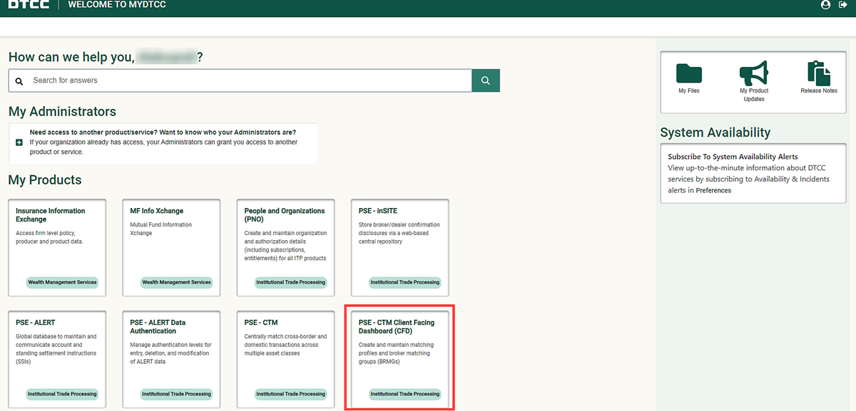The height and width of the screenshot is (411, 856).
Task: Click Institutional Trade Processing tag on ALERT Data Authentication
Action: 176,394
